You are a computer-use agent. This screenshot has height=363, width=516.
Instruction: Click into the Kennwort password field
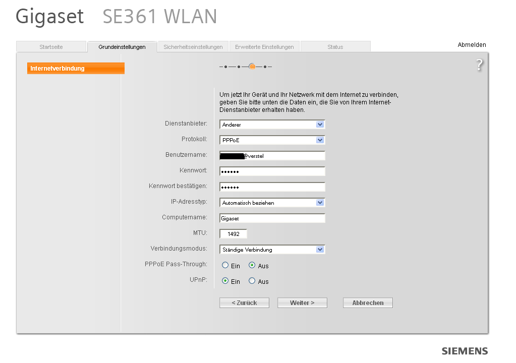coord(272,171)
